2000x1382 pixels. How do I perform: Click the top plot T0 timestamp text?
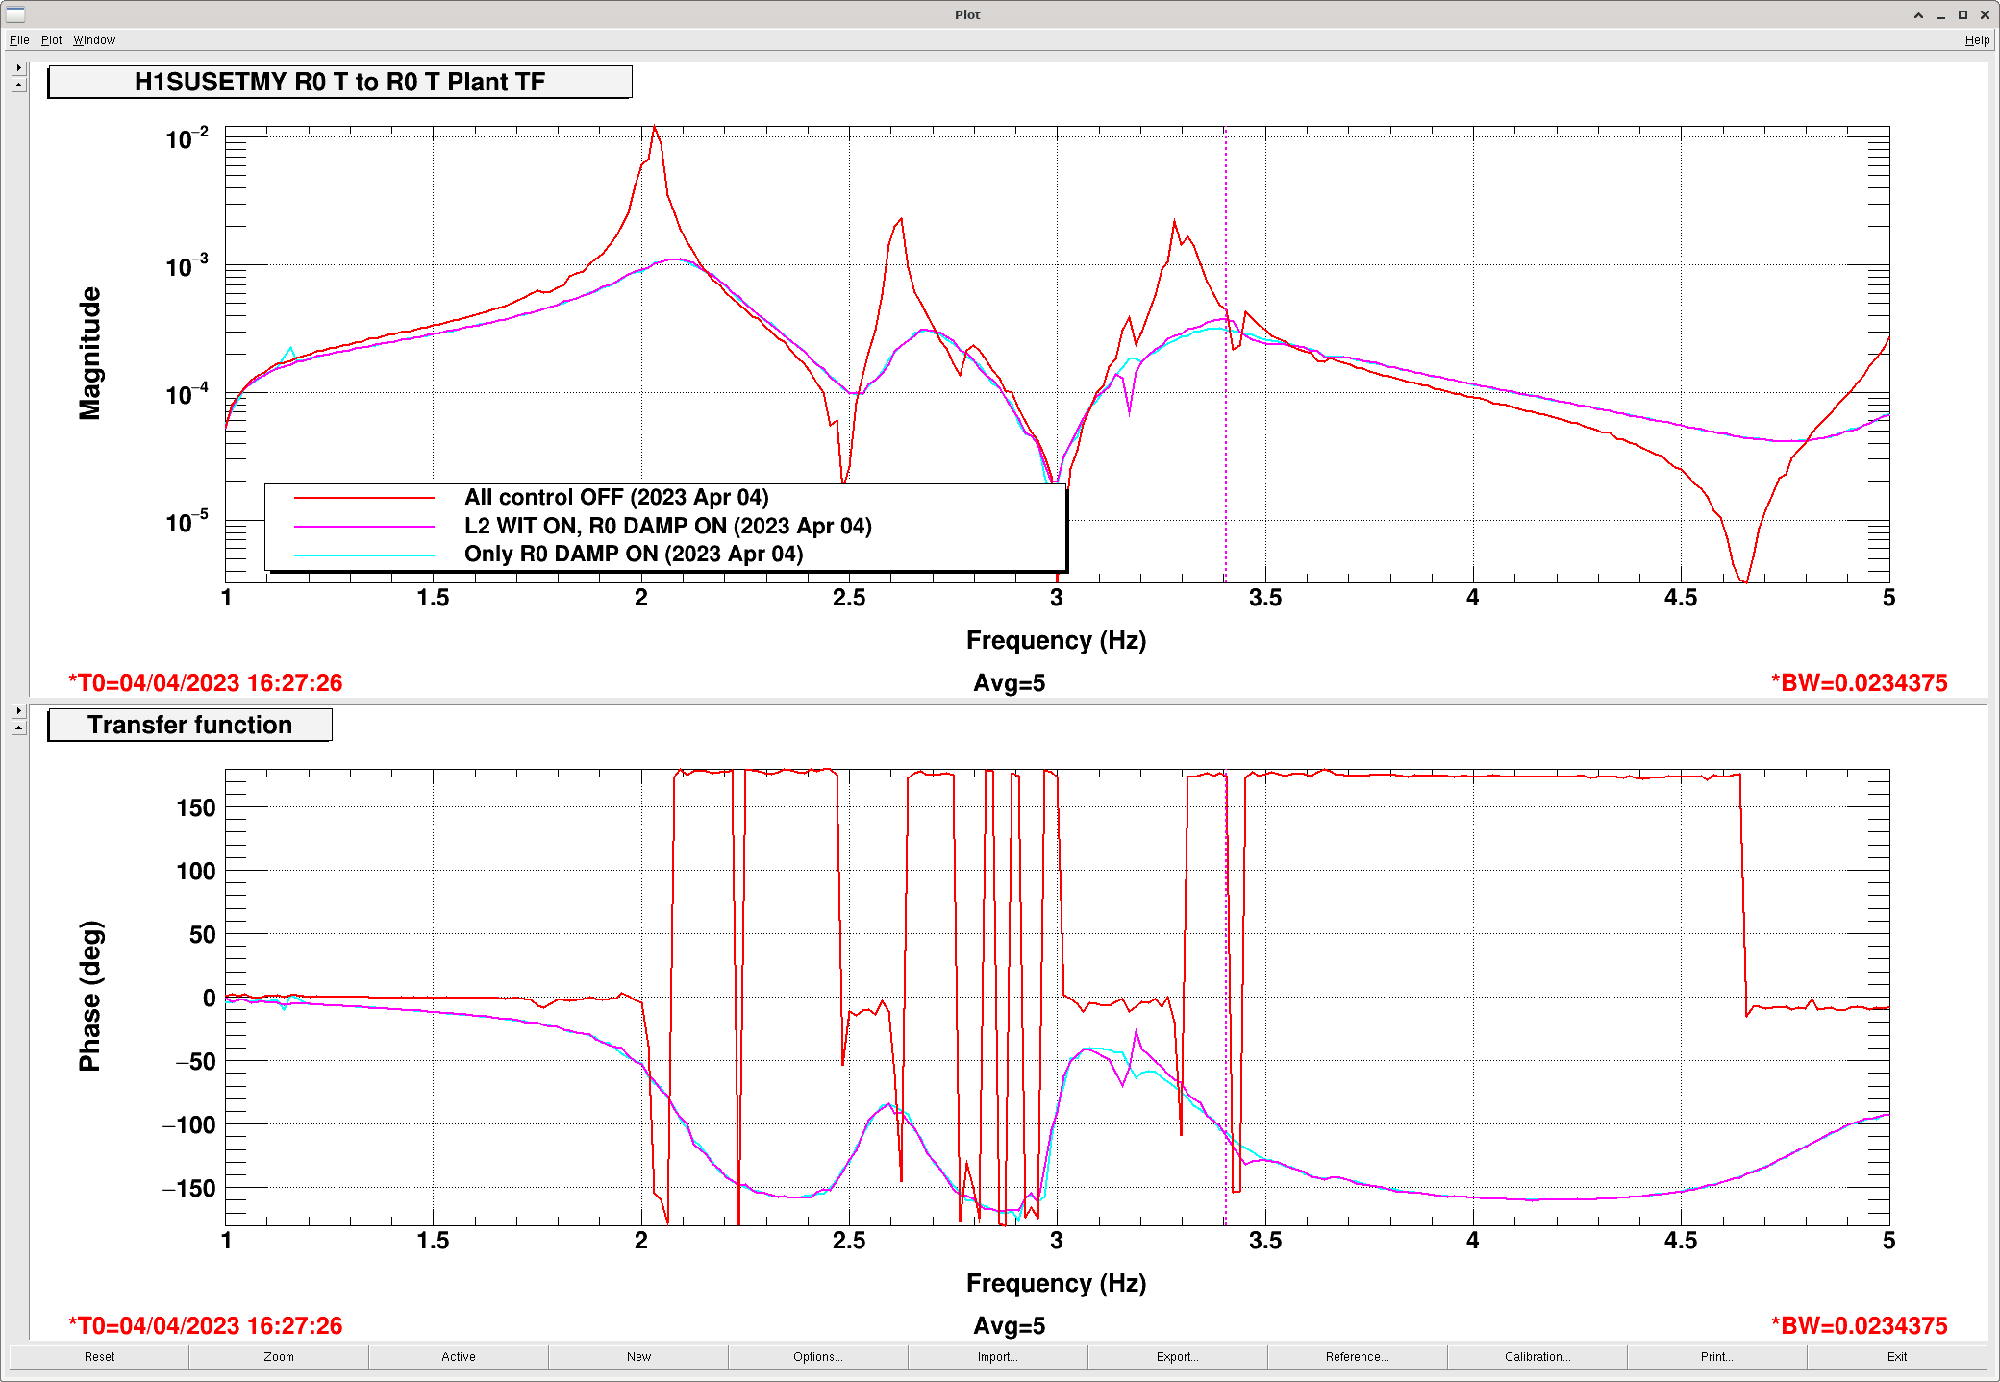click(x=205, y=683)
